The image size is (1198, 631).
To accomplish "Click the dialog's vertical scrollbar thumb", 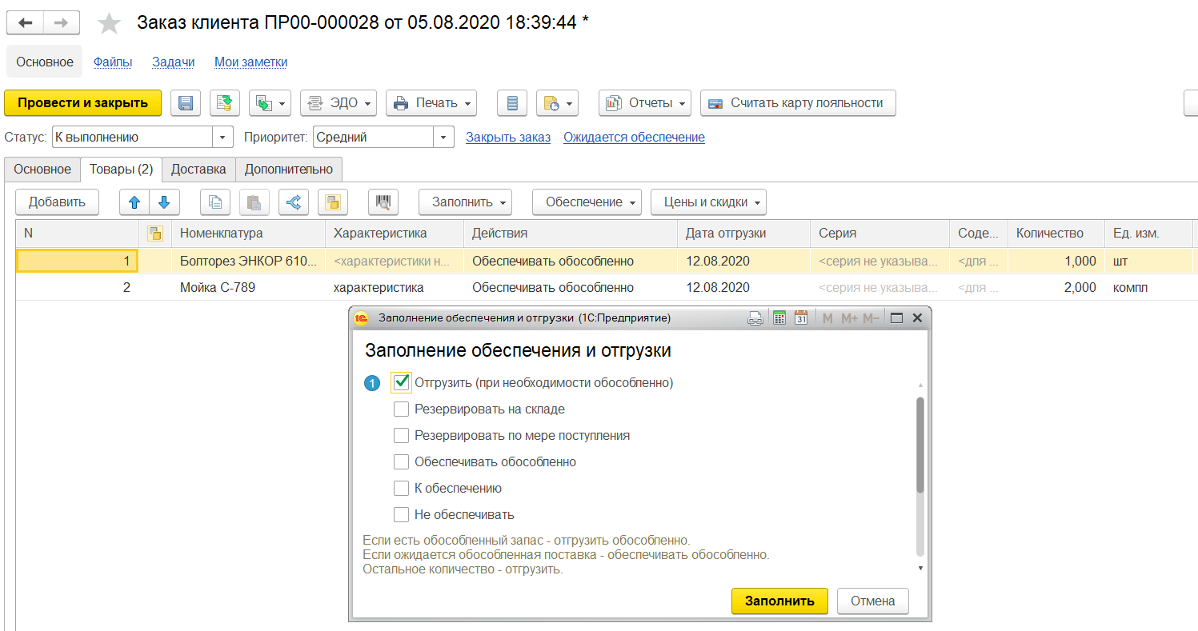I will (920, 445).
